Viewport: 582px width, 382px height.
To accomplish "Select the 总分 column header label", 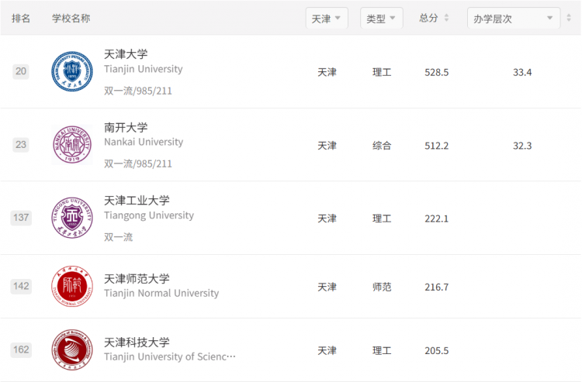I will pyautogui.click(x=428, y=18).
